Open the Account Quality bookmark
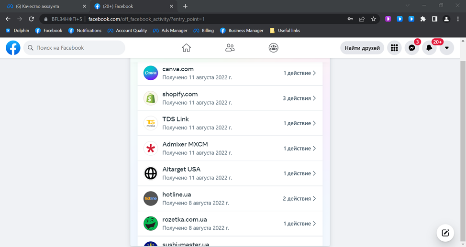This screenshot has width=466, height=247. coord(127,31)
